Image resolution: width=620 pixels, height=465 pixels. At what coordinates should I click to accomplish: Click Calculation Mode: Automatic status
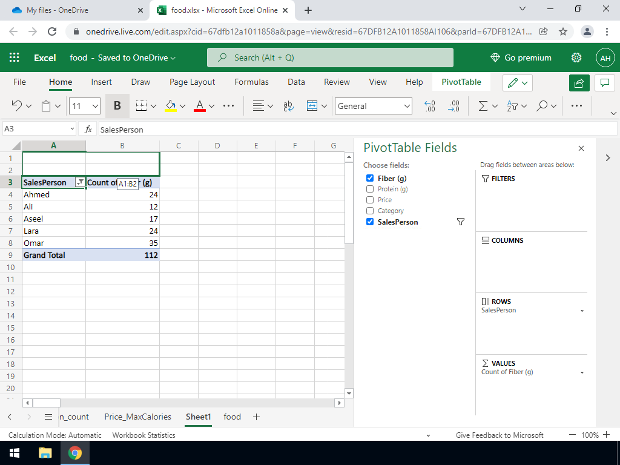(54, 435)
